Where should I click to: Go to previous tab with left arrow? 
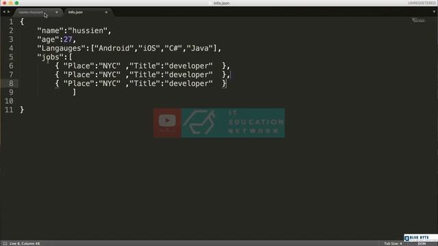4,12
